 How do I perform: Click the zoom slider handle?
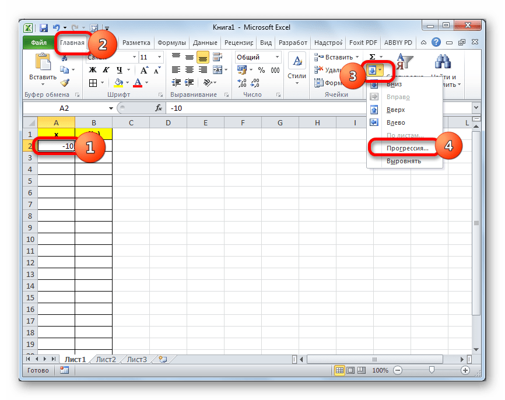432,370
